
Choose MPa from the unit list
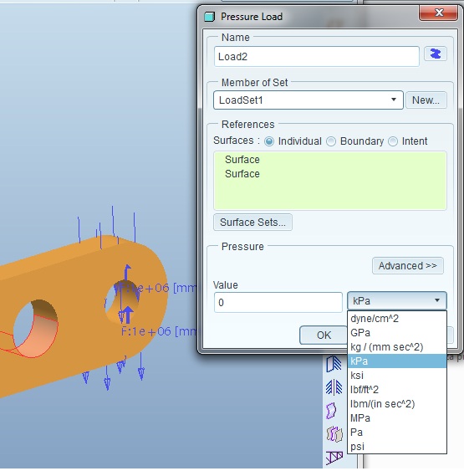click(x=397, y=418)
